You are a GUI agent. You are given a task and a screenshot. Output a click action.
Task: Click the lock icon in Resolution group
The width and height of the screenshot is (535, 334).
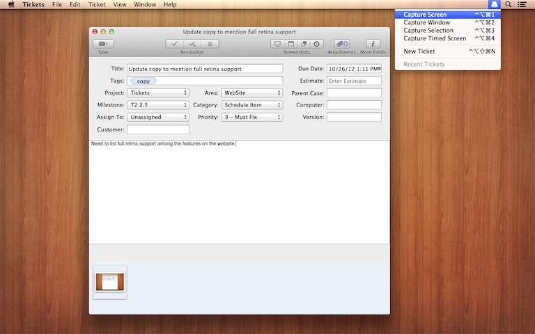click(210, 44)
